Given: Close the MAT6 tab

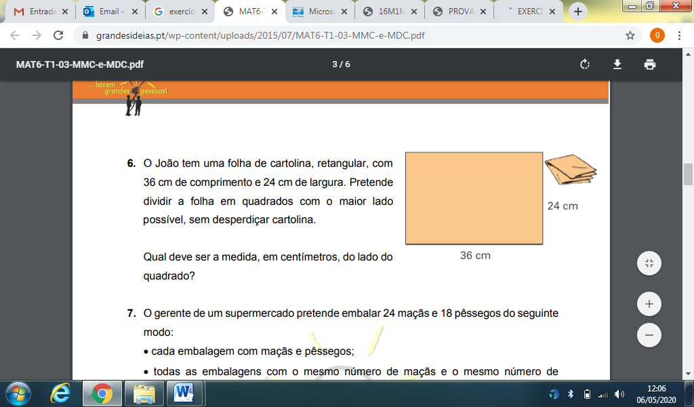Looking at the screenshot, I should 274,12.
